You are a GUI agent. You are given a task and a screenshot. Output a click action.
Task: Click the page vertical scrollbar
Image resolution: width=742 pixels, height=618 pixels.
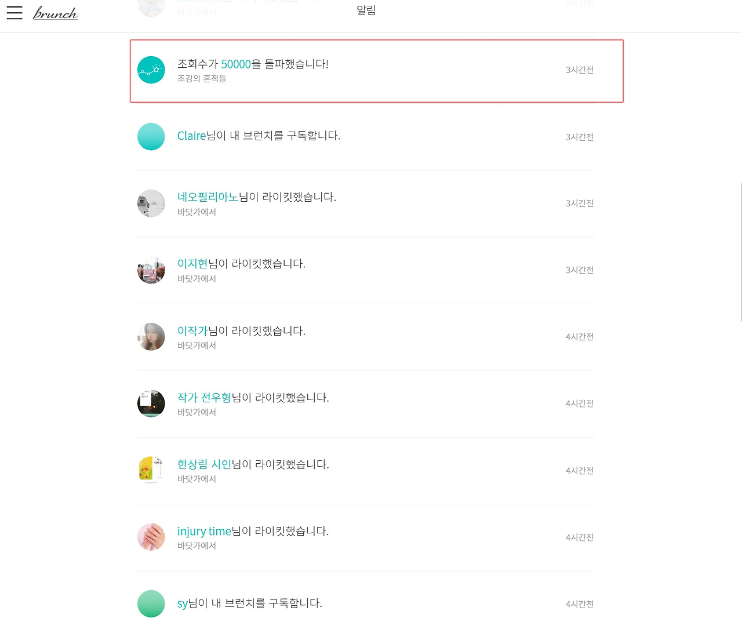(740, 252)
